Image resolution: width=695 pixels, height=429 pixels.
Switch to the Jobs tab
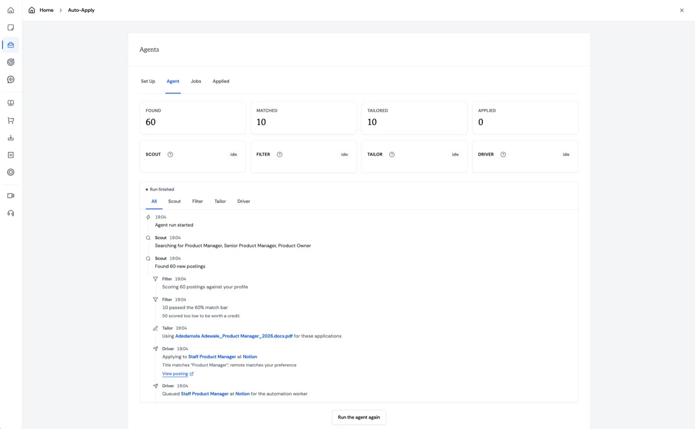point(196,81)
